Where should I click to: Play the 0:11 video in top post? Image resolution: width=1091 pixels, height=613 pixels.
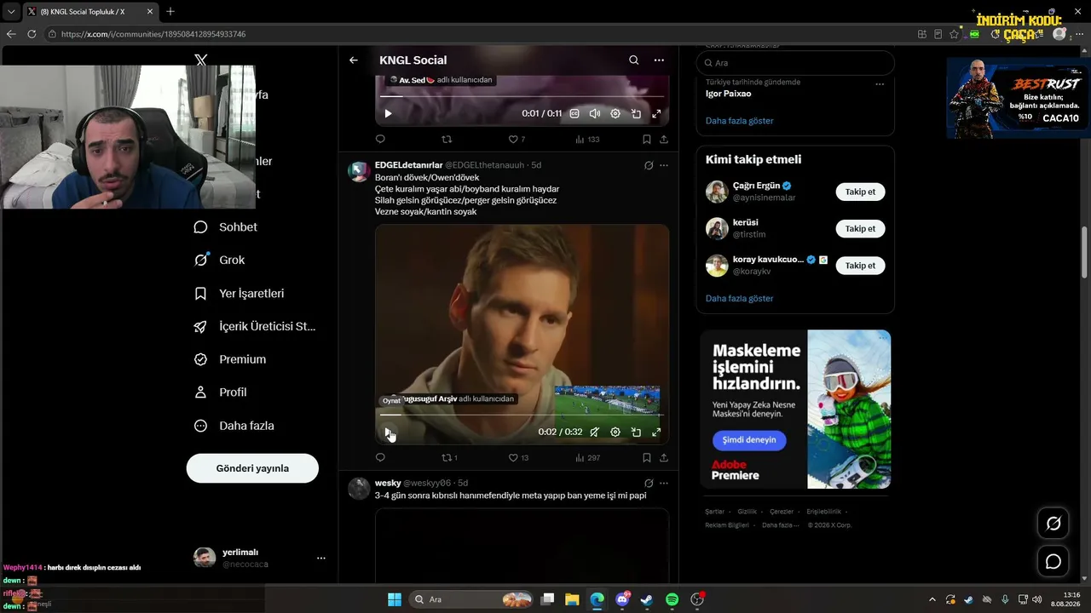pos(388,113)
